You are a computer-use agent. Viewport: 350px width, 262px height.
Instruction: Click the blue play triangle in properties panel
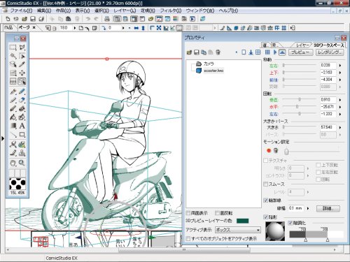pos(275,52)
